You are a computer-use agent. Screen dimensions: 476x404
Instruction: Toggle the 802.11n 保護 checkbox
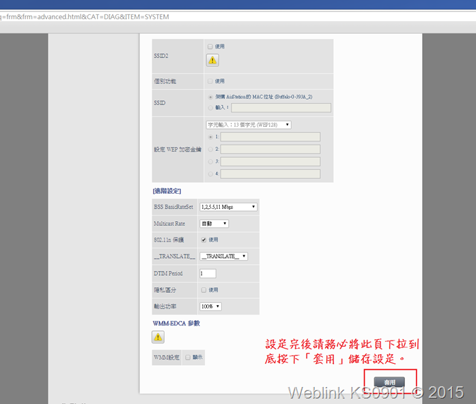coord(204,240)
